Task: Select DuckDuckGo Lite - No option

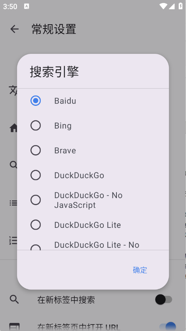Action: 36,247
